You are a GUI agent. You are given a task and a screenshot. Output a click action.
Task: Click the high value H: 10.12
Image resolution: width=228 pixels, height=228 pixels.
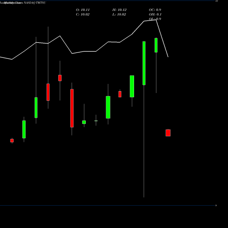[119, 10]
